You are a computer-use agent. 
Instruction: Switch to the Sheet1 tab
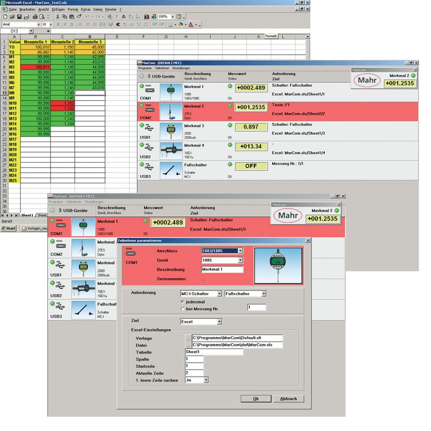27,215
